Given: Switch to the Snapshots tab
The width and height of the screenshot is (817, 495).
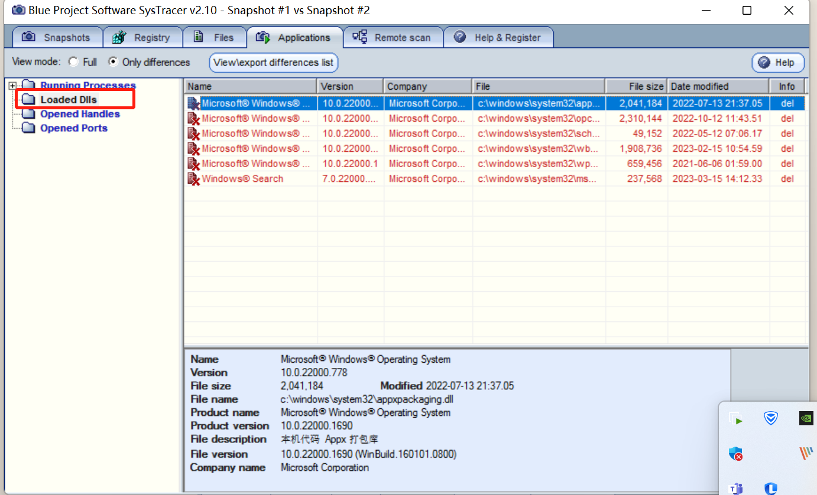Looking at the screenshot, I should (x=57, y=37).
